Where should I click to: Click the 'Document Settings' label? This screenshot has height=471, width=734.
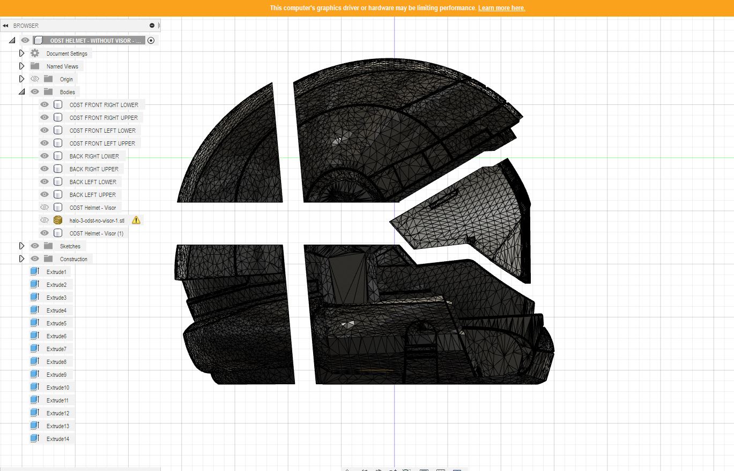point(67,54)
